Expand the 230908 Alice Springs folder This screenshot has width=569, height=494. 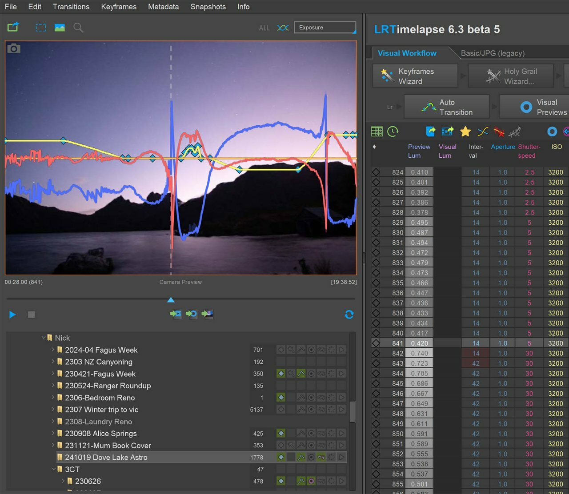tap(53, 433)
